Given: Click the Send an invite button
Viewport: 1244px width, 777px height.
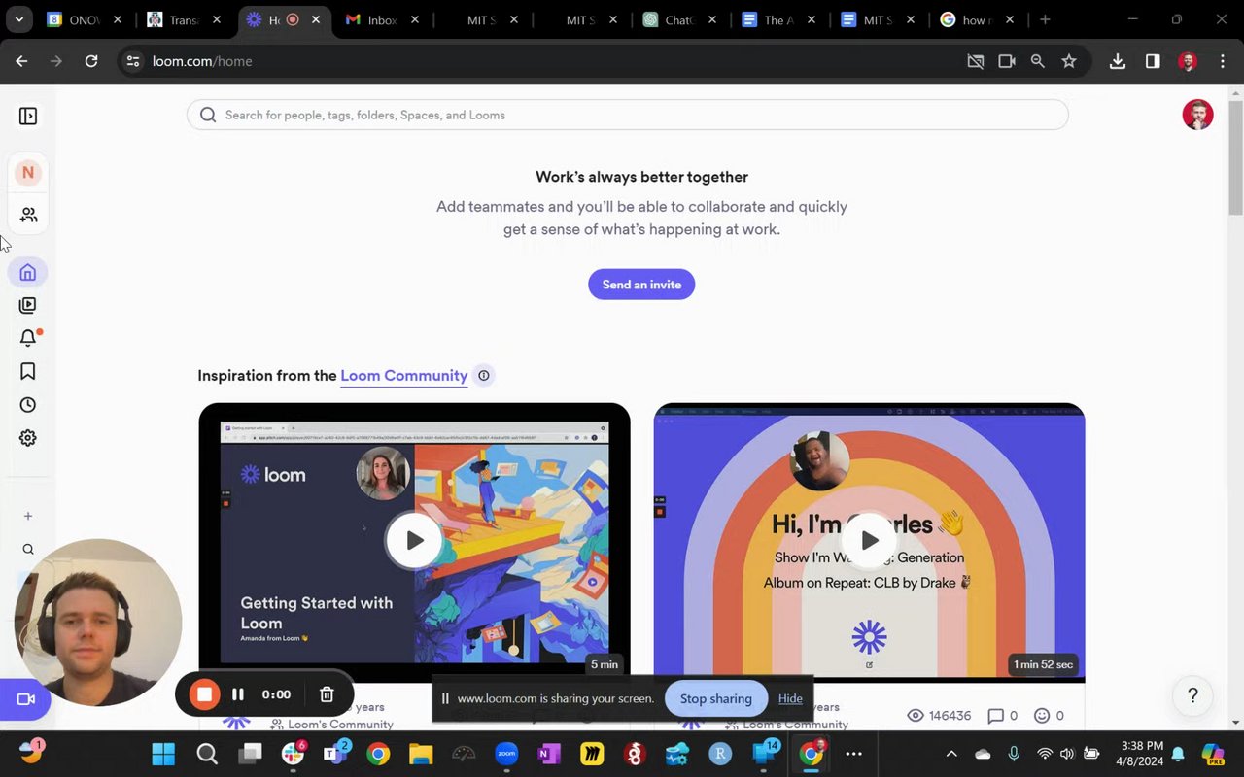Looking at the screenshot, I should [641, 285].
